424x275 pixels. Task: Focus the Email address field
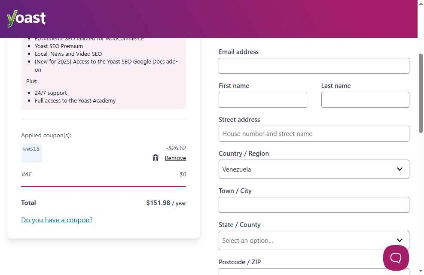[314, 66]
